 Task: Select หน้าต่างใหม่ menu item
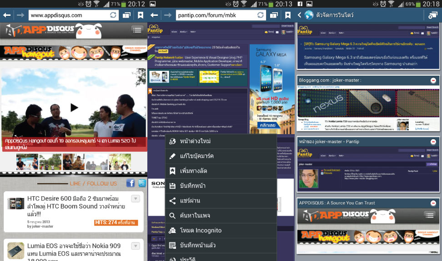pyautogui.click(x=221, y=141)
